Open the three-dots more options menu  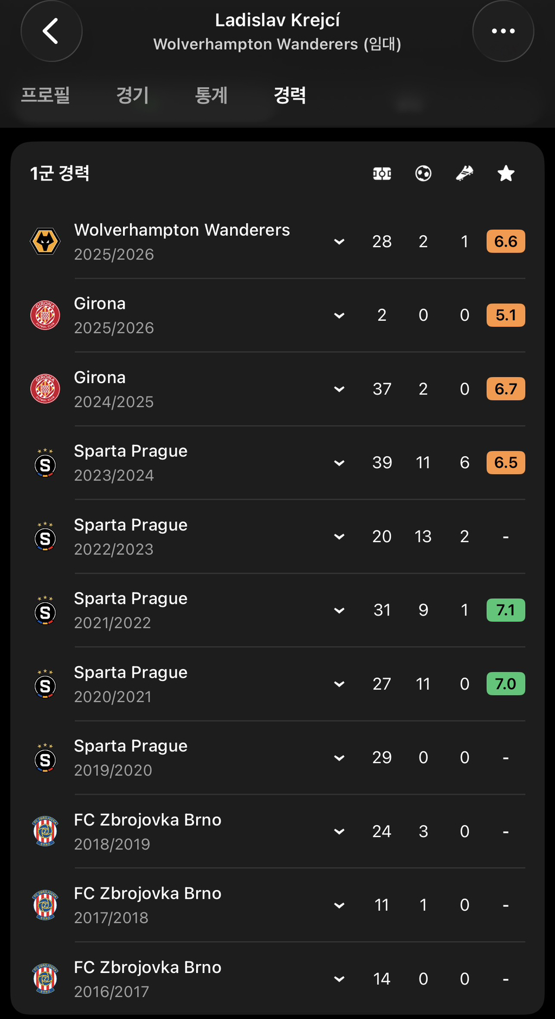(503, 31)
